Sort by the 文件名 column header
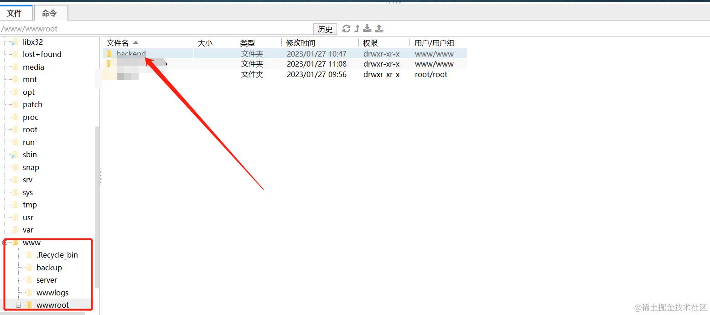 click(147, 43)
